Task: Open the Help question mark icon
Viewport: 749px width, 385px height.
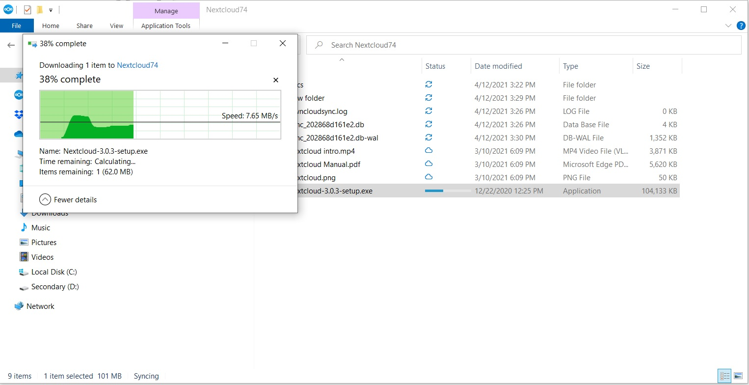Action: click(741, 26)
